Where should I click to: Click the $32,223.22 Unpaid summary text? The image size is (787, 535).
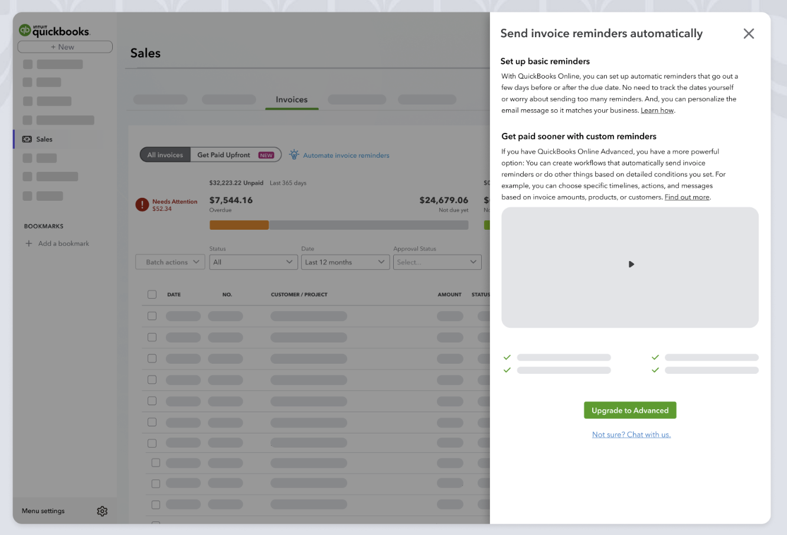(236, 183)
